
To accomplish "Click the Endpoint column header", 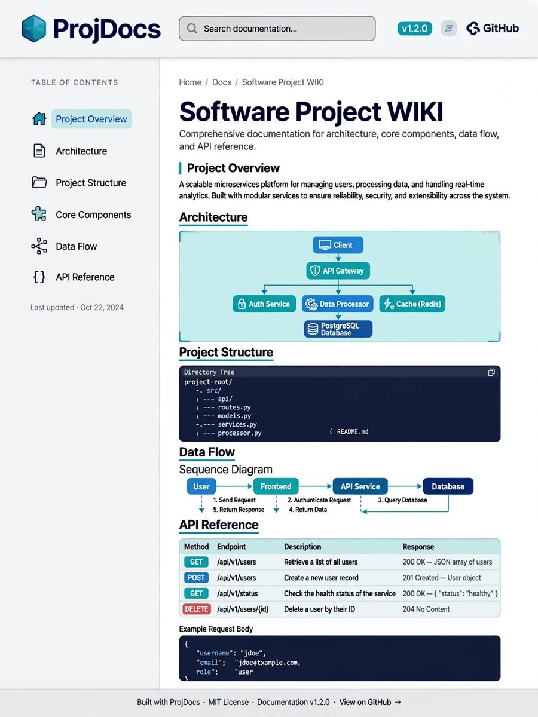I will tap(231, 547).
